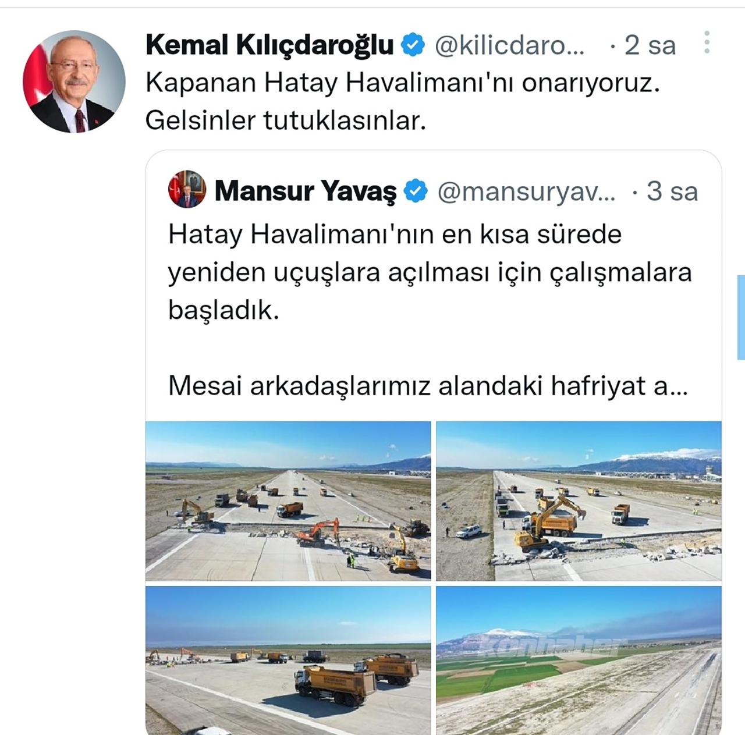Click the blue scrollbar handle at right edge
Viewport: 745px width, 735px height.
tap(741, 317)
